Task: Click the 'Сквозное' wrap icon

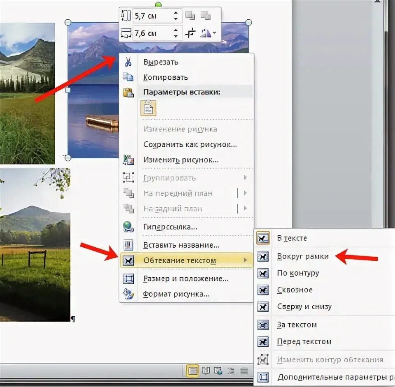Action: click(263, 290)
